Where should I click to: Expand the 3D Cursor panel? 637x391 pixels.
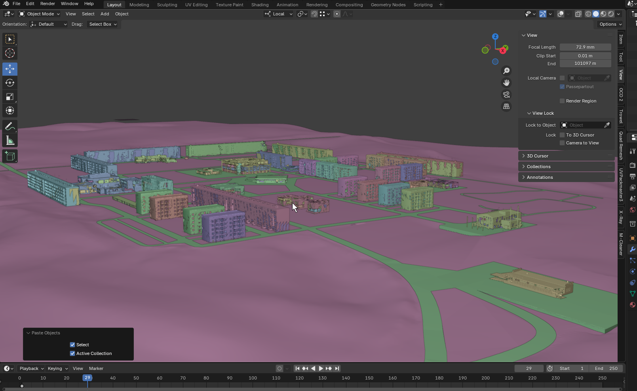538,156
